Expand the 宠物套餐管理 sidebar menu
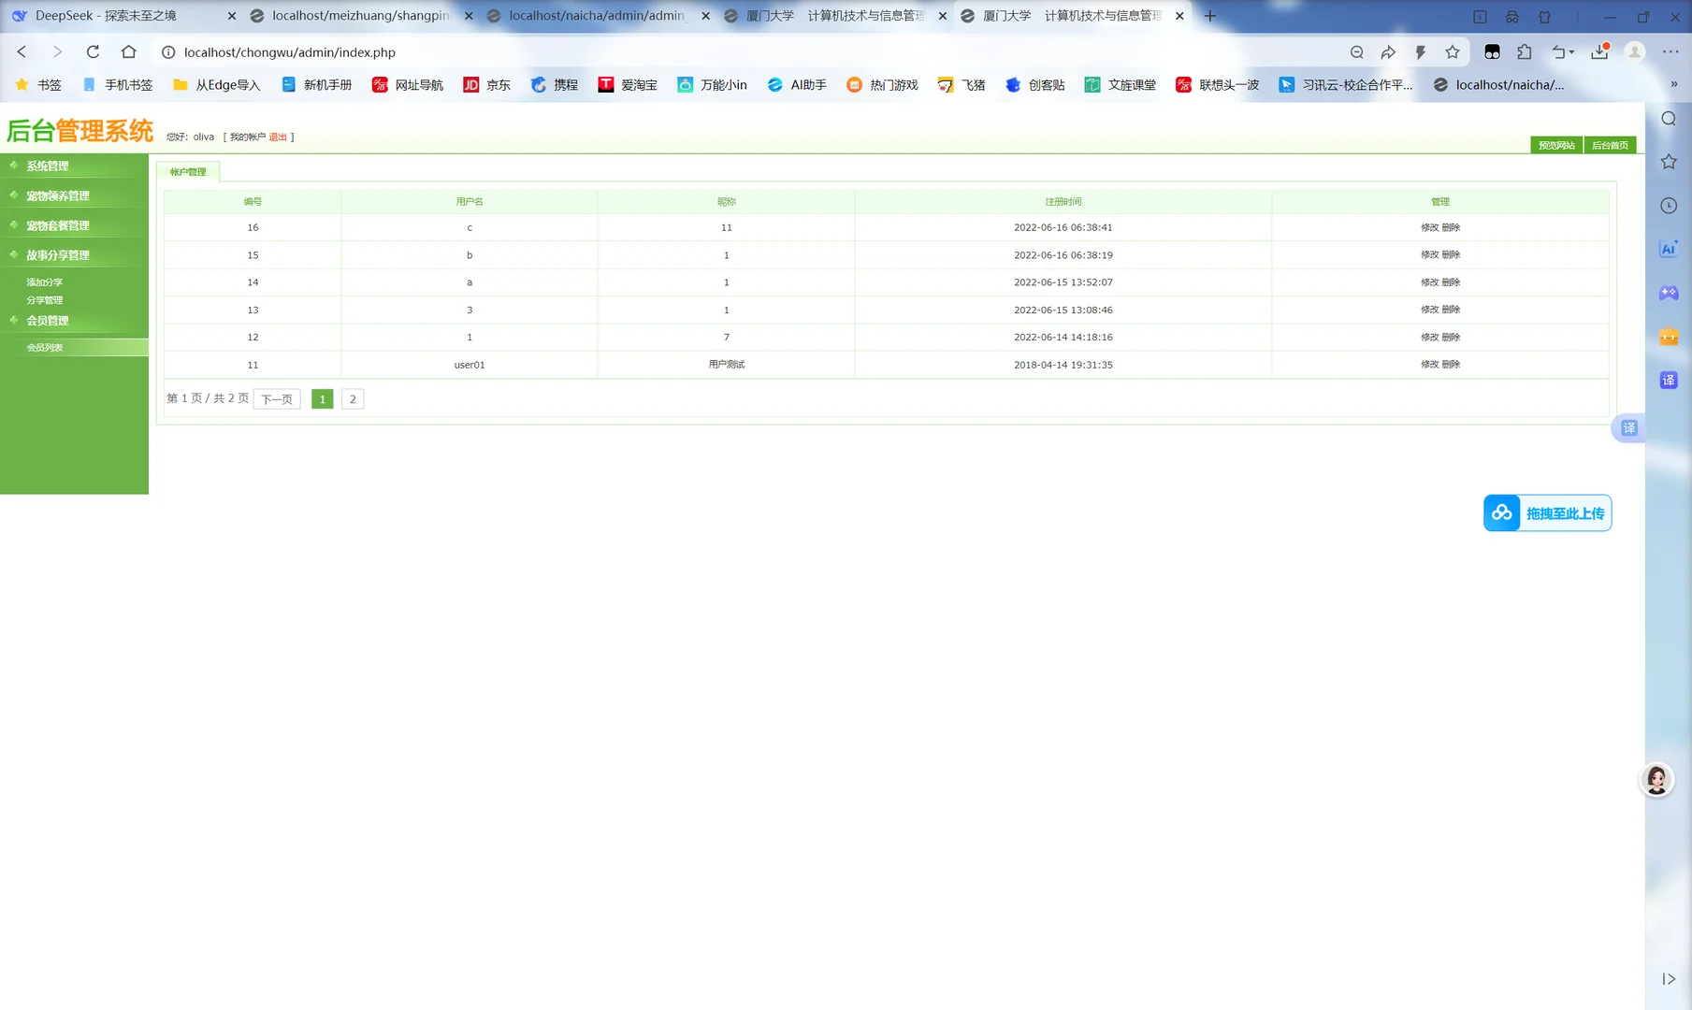 58,224
